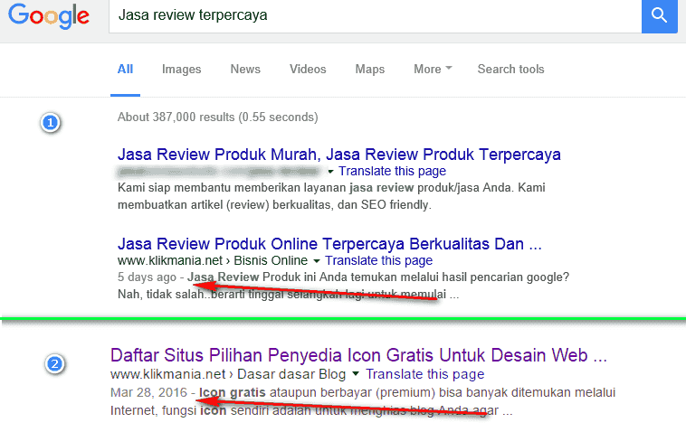Open 'Jasa Review Produk Online Terpercaya' result
Screen dimensions: 686x432
[329, 244]
